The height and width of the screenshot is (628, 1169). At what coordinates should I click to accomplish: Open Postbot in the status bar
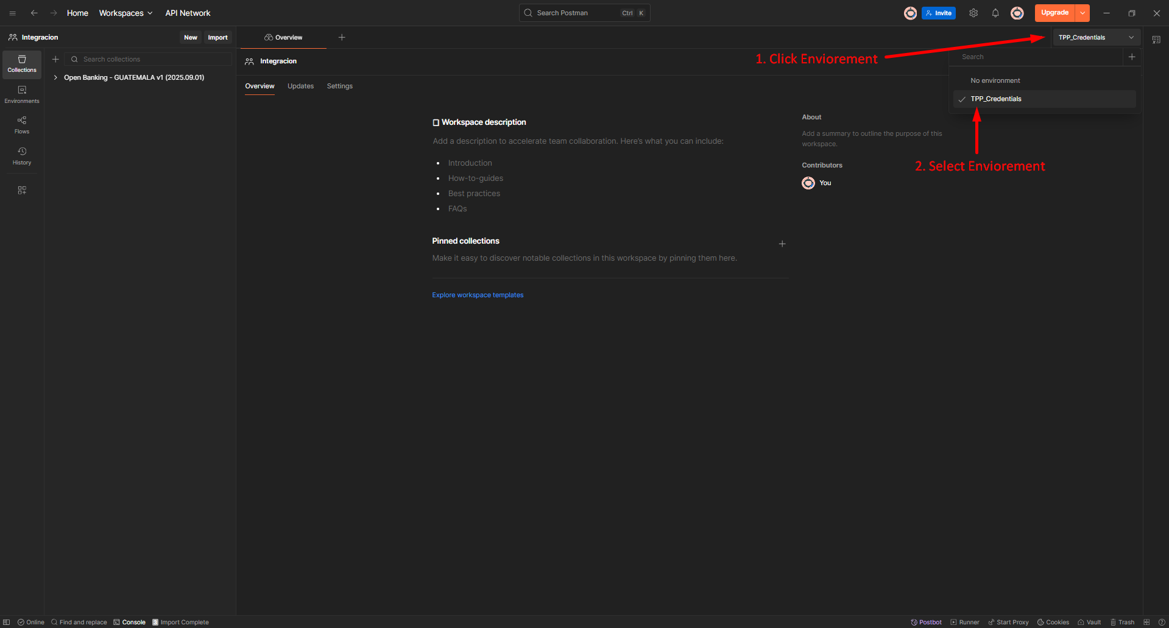926,622
